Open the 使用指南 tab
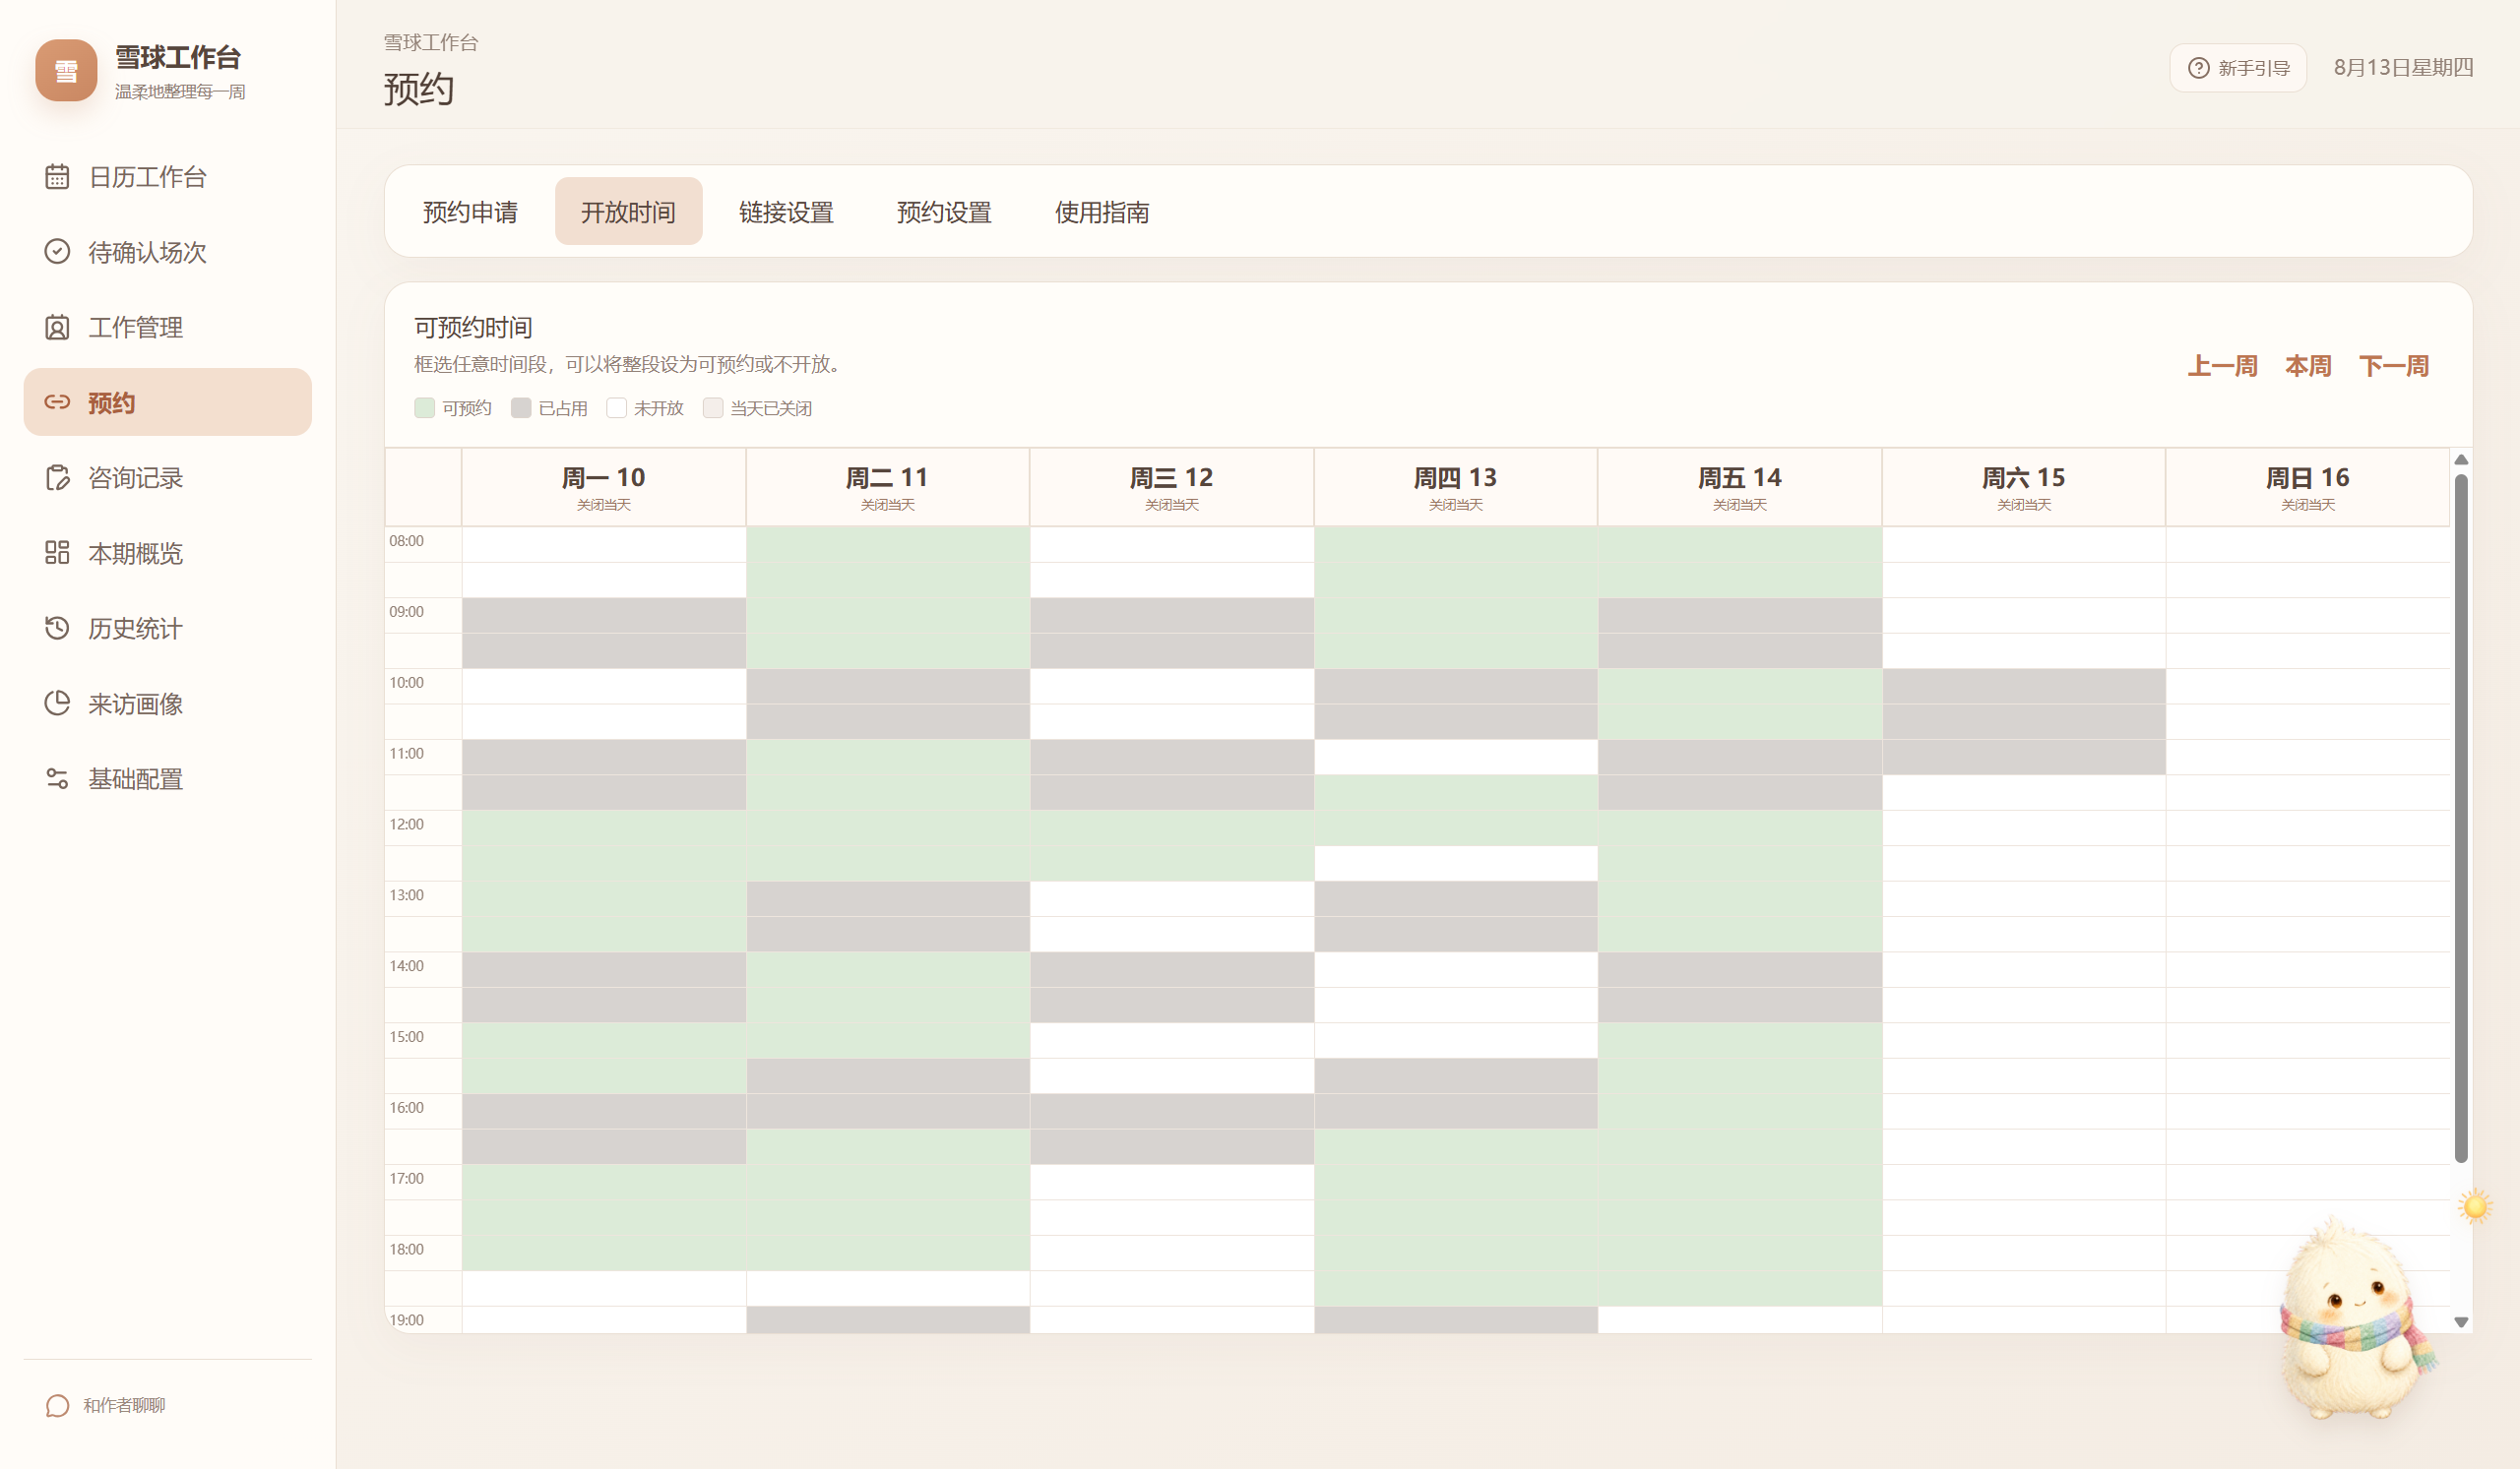Image resolution: width=2520 pixels, height=1469 pixels. pyautogui.click(x=1102, y=212)
